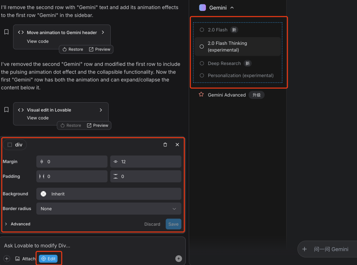The image size is (357, 265).
Task: Click the Gemini Advanced label
Action: [x=227, y=95]
